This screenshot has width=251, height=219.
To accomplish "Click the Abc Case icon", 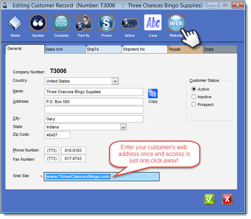I will (x=153, y=23).
